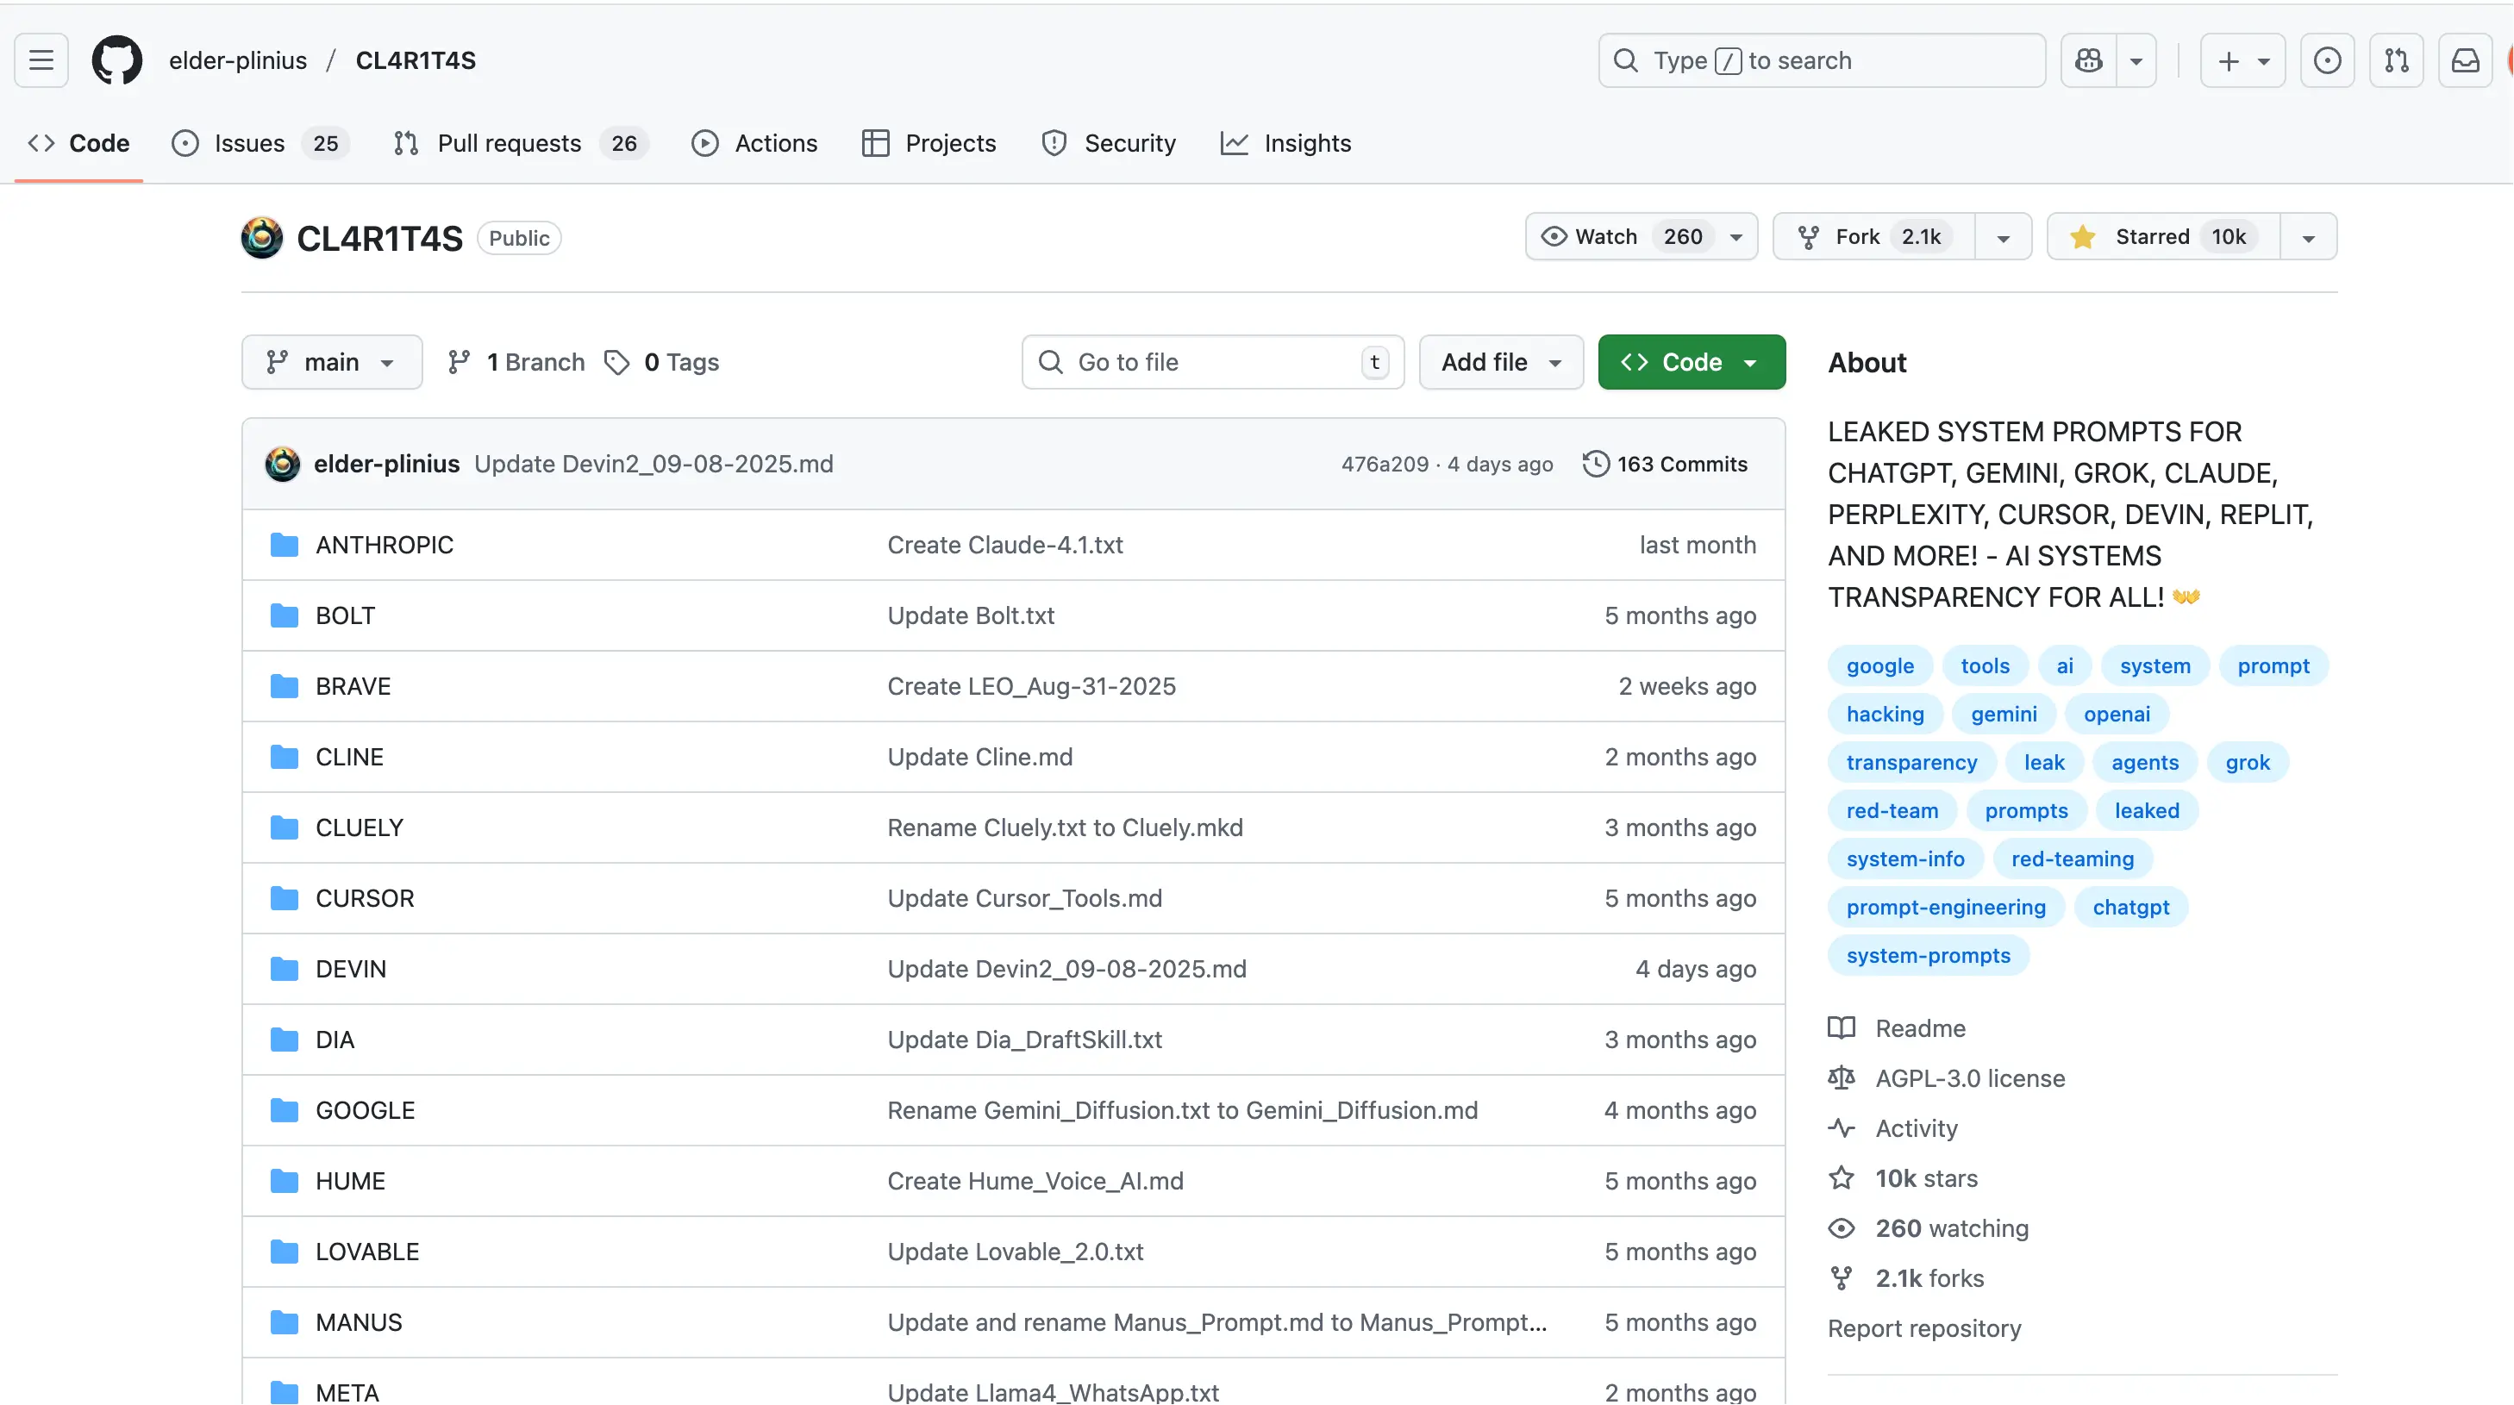The width and height of the screenshot is (2514, 1405).
Task: Open the CURSOR folder icon
Action: 284,899
